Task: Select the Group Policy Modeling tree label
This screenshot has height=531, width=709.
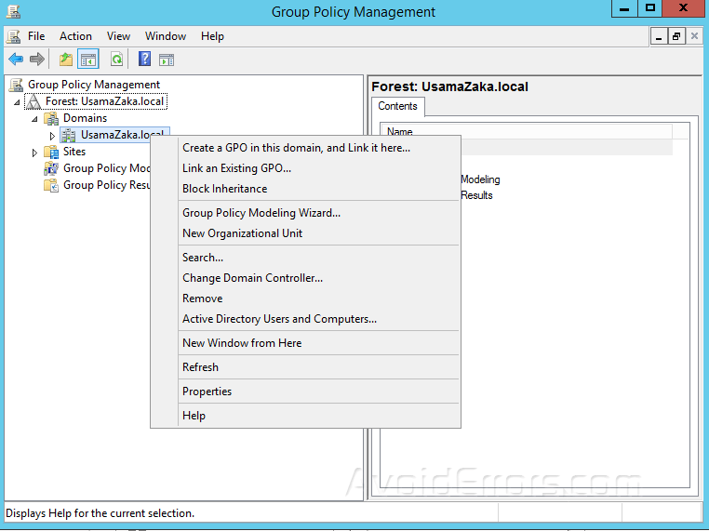Action: [107, 168]
